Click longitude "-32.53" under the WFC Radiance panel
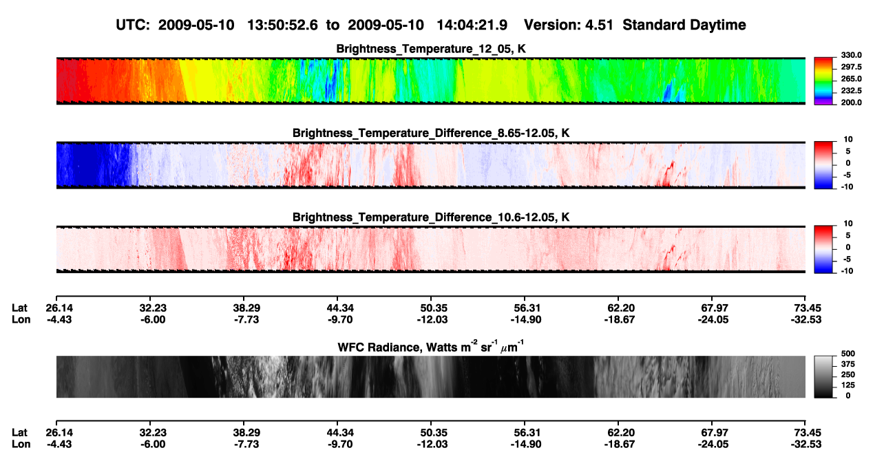The width and height of the screenshot is (895, 459). click(x=807, y=444)
